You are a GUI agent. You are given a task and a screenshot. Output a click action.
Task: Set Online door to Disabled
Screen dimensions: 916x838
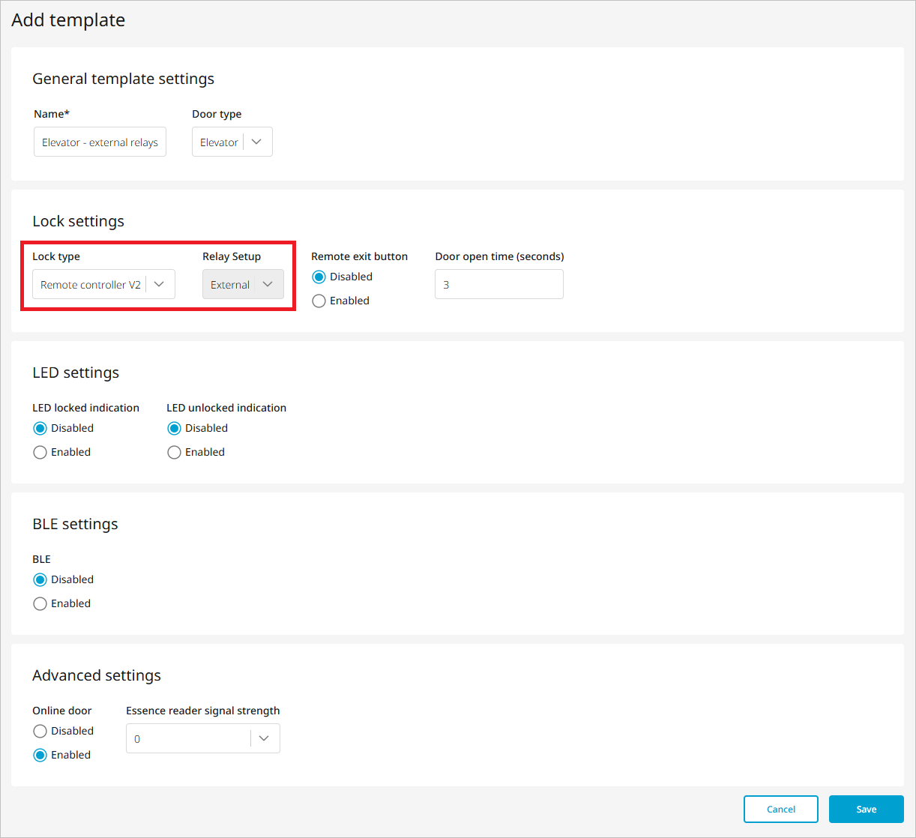pos(40,732)
